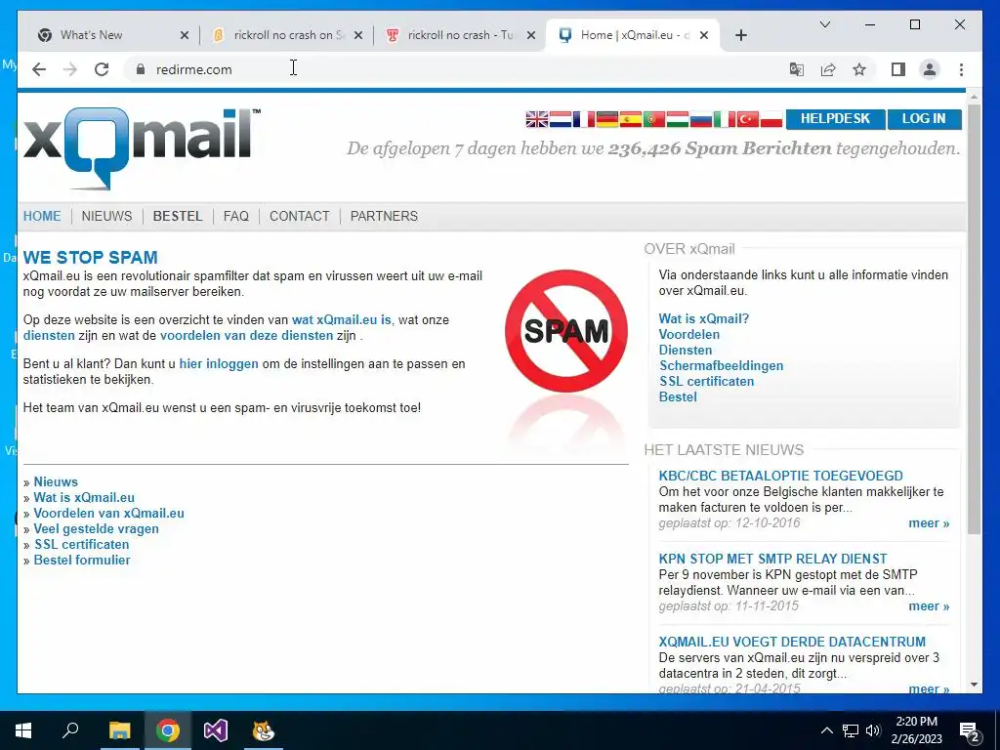The width and height of the screenshot is (1000, 750).
Task: Select Turkish using the Turkey flag
Action: [x=748, y=119]
